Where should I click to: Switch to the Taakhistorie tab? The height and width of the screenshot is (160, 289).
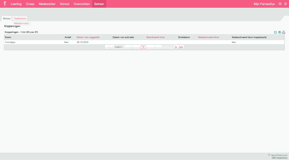tap(20, 18)
